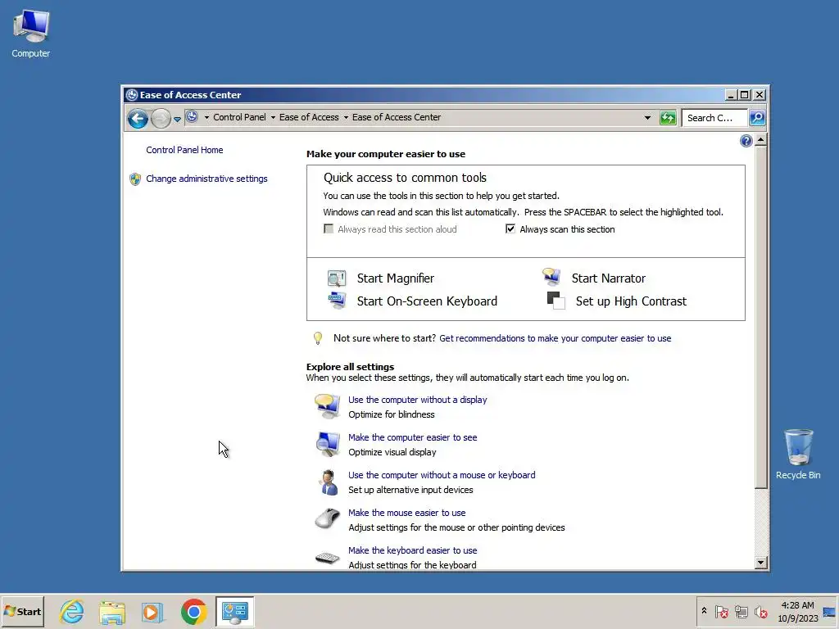The image size is (839, 629).
Task: Open 'Use the computer without a display' link
Action: [417, 400]
